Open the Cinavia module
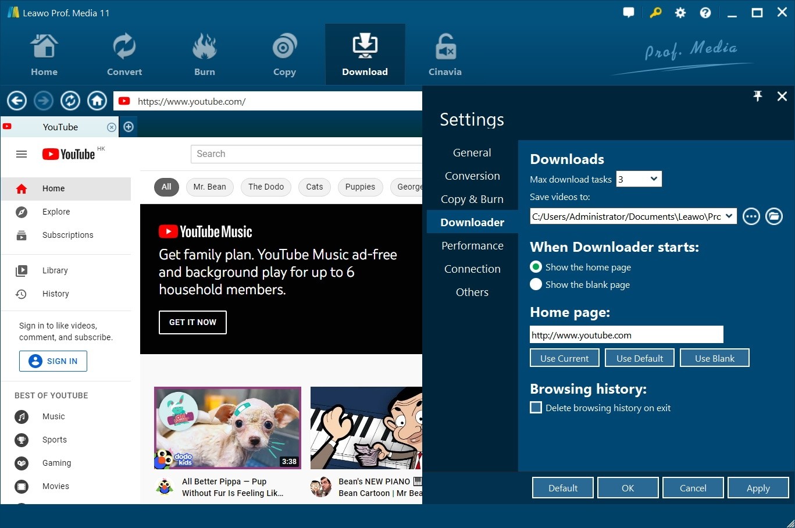This screenshot has width=795, height=528. pyautogui.click(x=445, y=55)
